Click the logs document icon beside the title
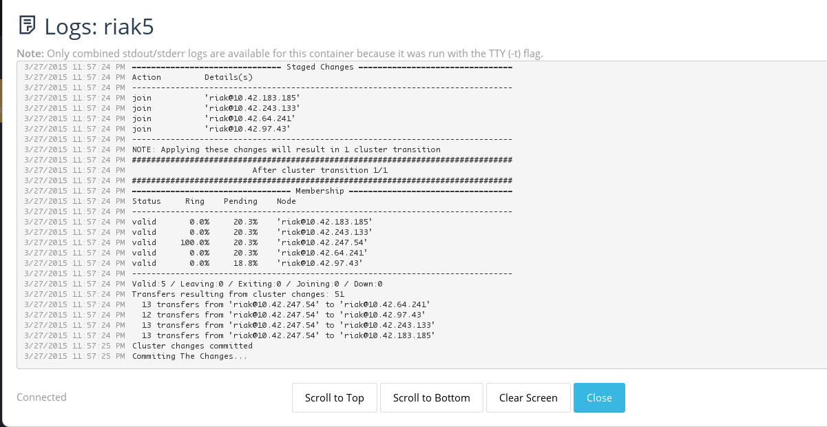827x427 pixels. coord(26,26)
